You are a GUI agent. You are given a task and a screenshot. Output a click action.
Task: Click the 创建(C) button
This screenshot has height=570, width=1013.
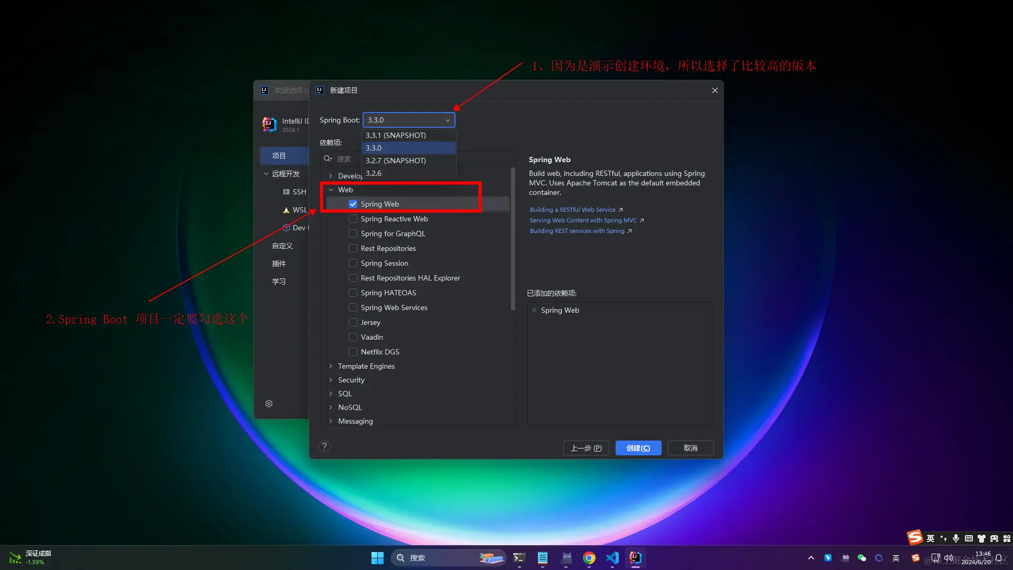click(638, 448)
